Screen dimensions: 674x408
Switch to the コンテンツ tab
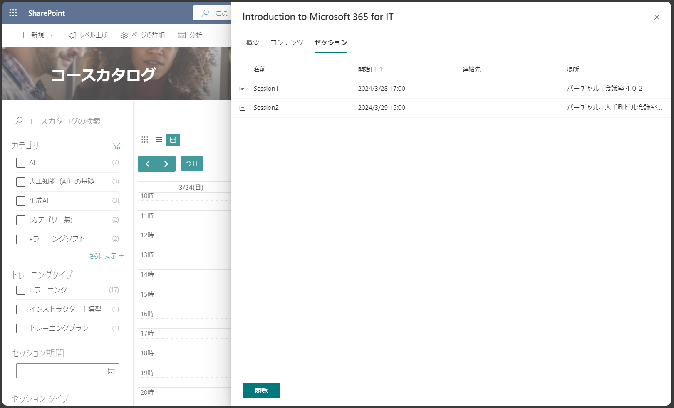tap(287, 42)
